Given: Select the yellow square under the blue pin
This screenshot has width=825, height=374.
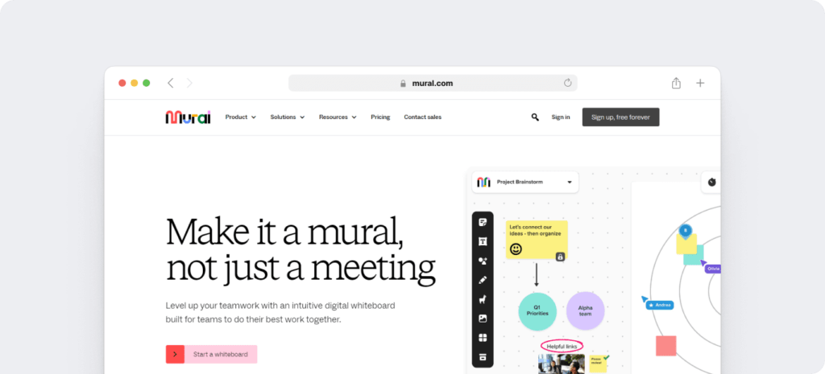Looking at the screenshot, I should tap(686, 244).
